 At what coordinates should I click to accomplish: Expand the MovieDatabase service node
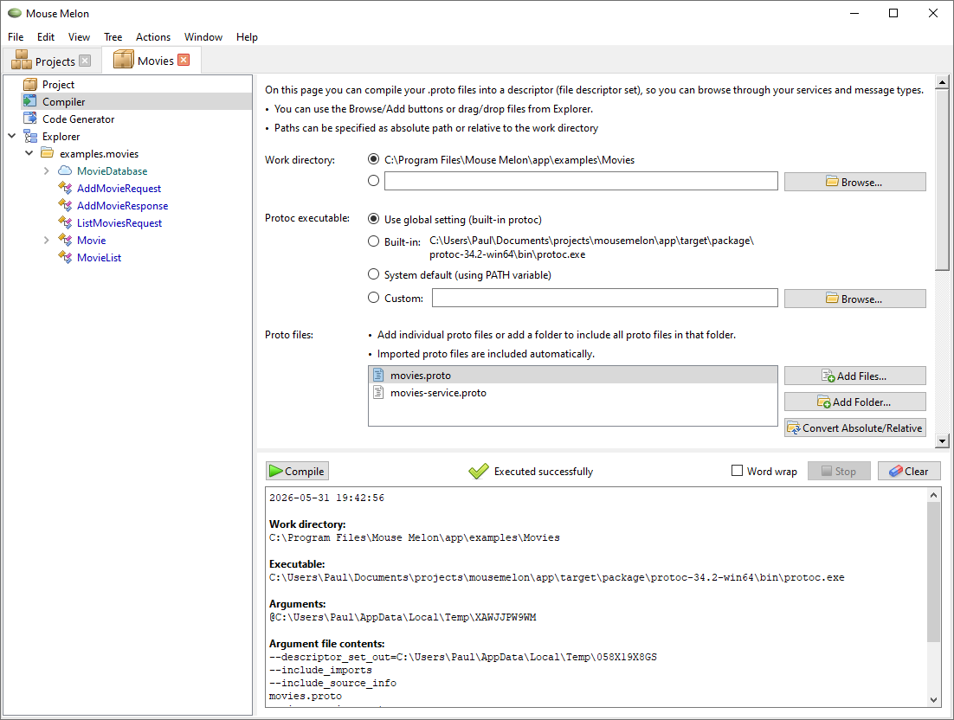tap(46, 170)
